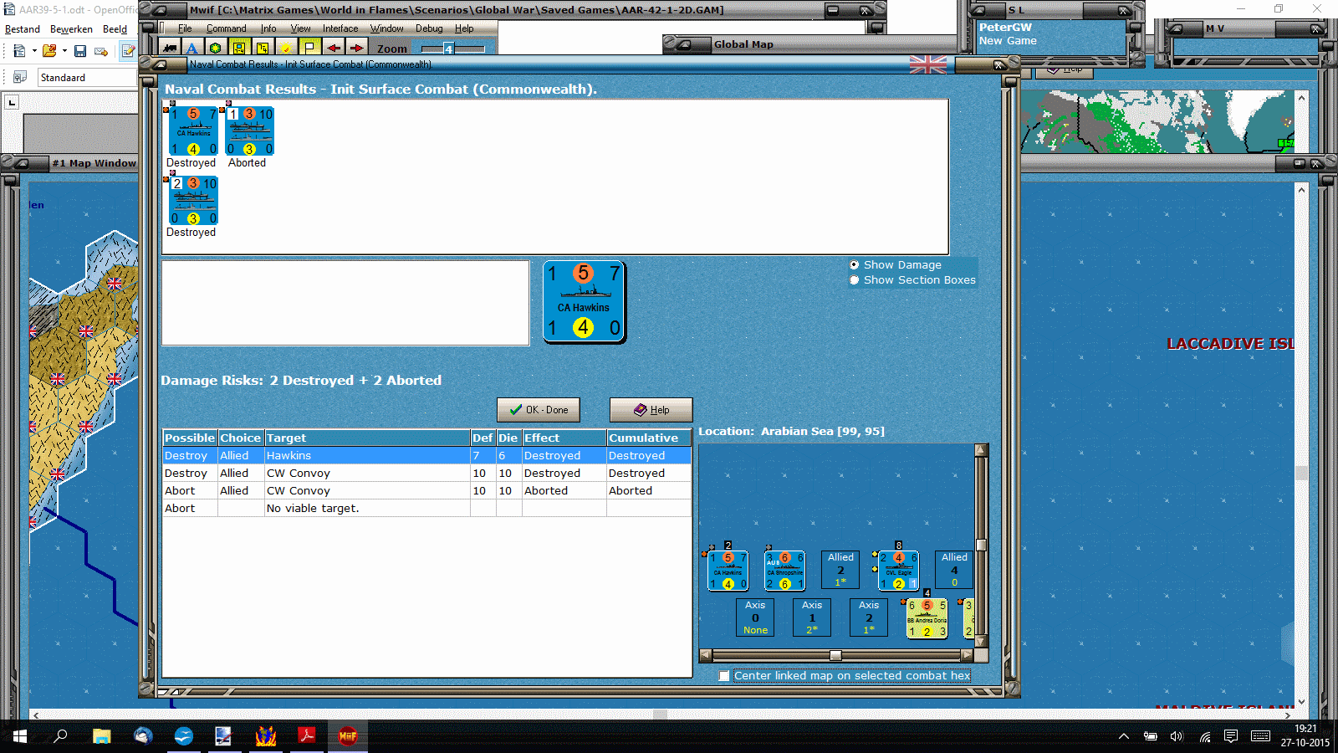The height and width of the screenshot is (753, 1338).
Task: Select the Show Section Boxes radio button
Action: [854, 280]
